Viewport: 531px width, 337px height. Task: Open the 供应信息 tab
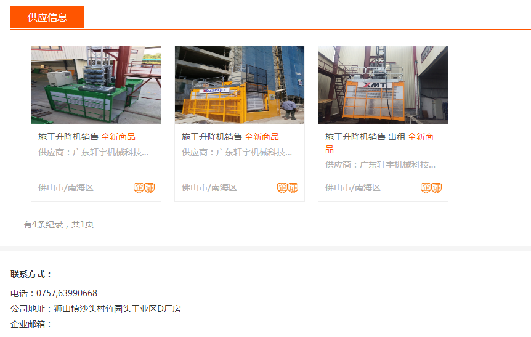[x=47, y=17]
